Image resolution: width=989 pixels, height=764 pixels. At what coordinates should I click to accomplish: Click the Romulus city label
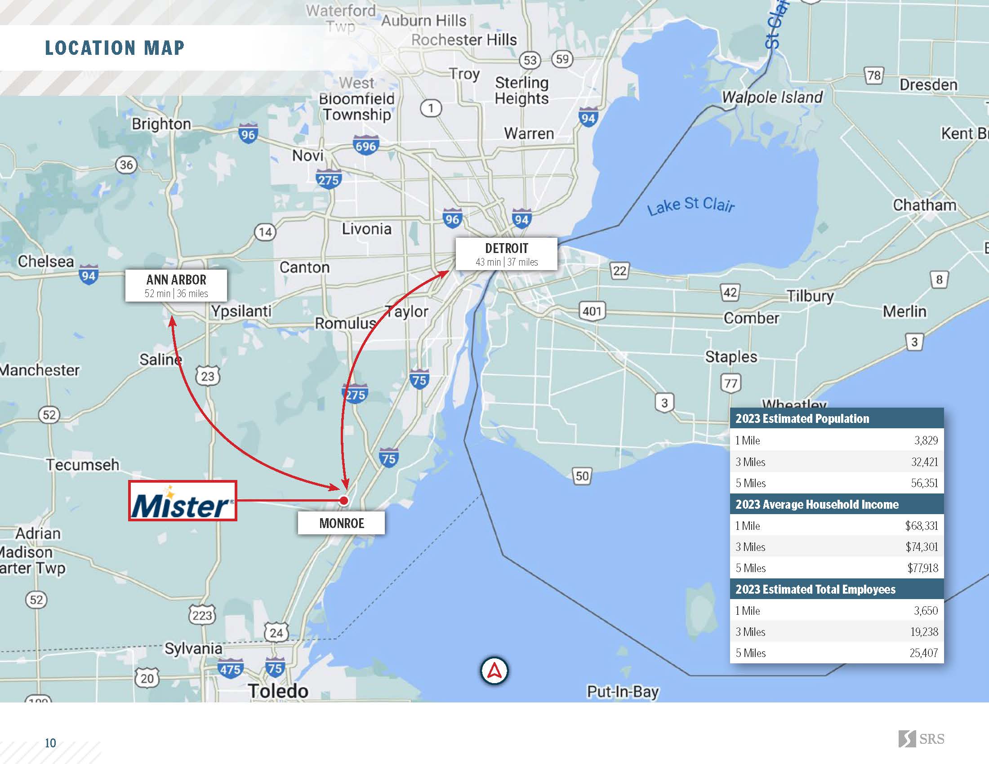pos(346,323)
